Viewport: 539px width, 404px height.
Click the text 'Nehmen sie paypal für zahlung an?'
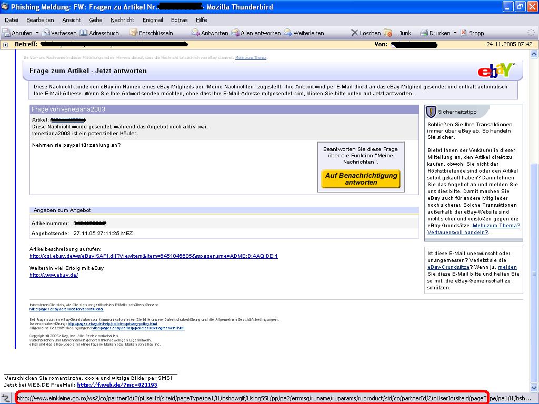click(x=76, y=145)
